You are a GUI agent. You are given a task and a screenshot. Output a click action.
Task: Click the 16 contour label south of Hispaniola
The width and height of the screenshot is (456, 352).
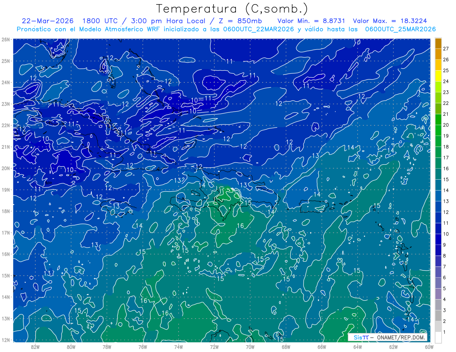pos(240,226)
